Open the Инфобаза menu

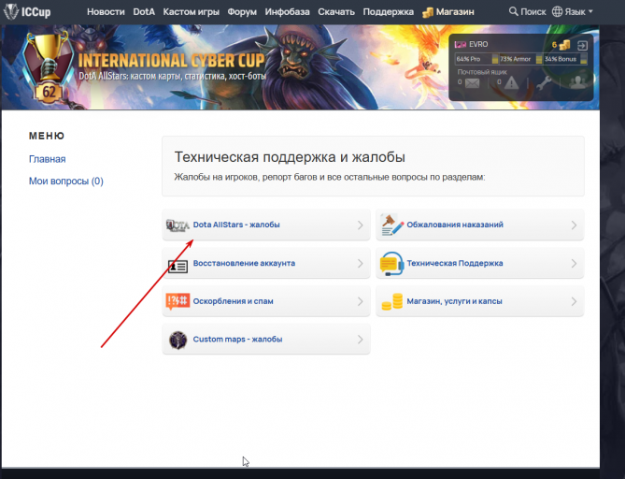point(287,12)
